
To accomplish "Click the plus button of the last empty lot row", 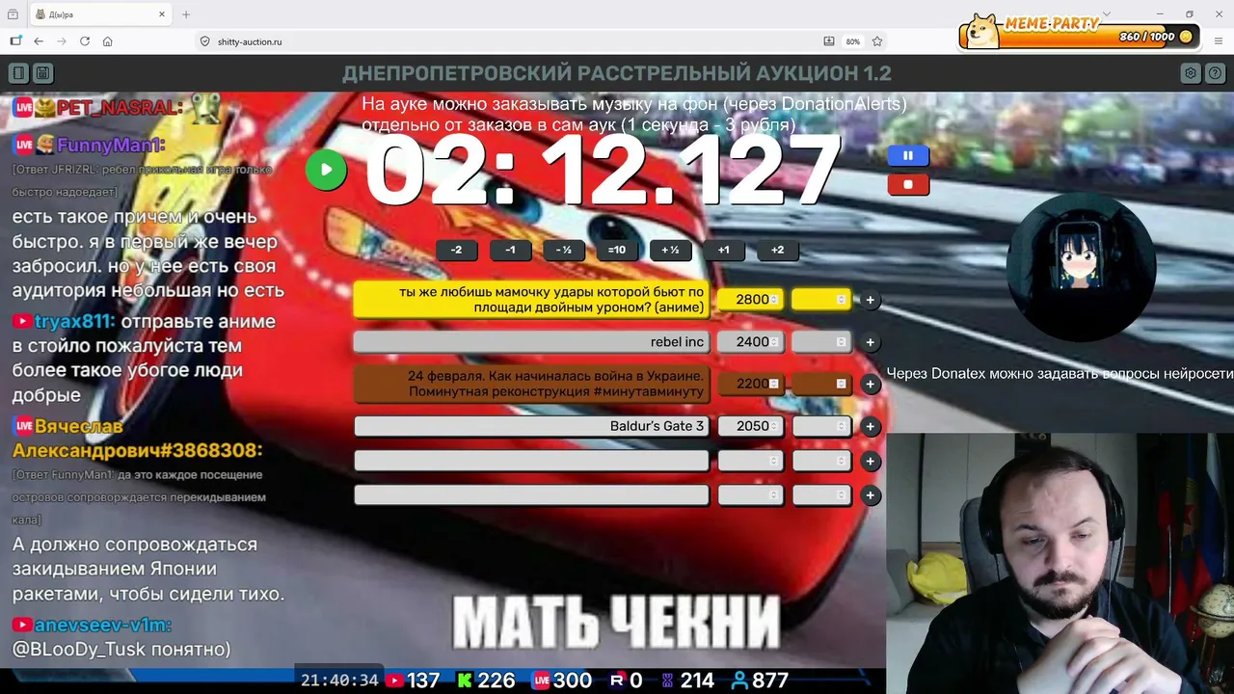I will pos(870,495).
